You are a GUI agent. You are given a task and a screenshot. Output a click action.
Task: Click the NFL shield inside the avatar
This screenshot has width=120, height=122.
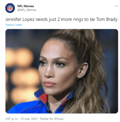10,8
